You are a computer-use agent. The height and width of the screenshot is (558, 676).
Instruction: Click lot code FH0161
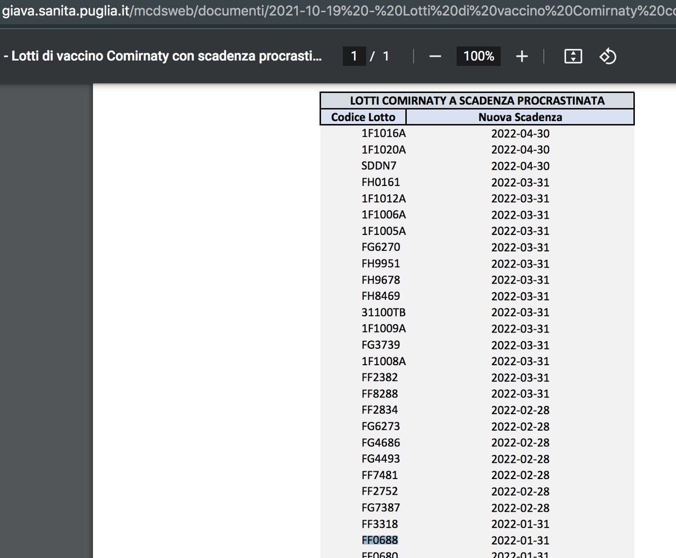pyautogui.click(x=381, y=183)
